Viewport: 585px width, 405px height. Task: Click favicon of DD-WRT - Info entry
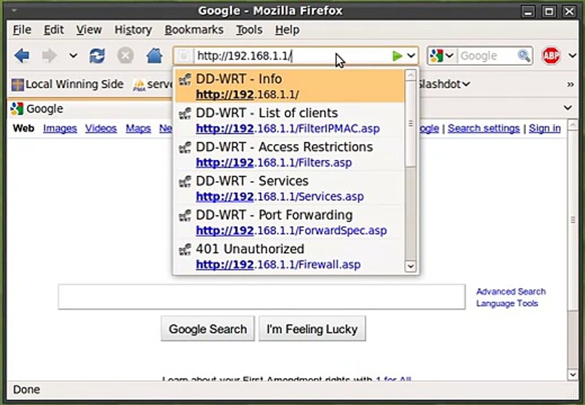pos(185,79)
